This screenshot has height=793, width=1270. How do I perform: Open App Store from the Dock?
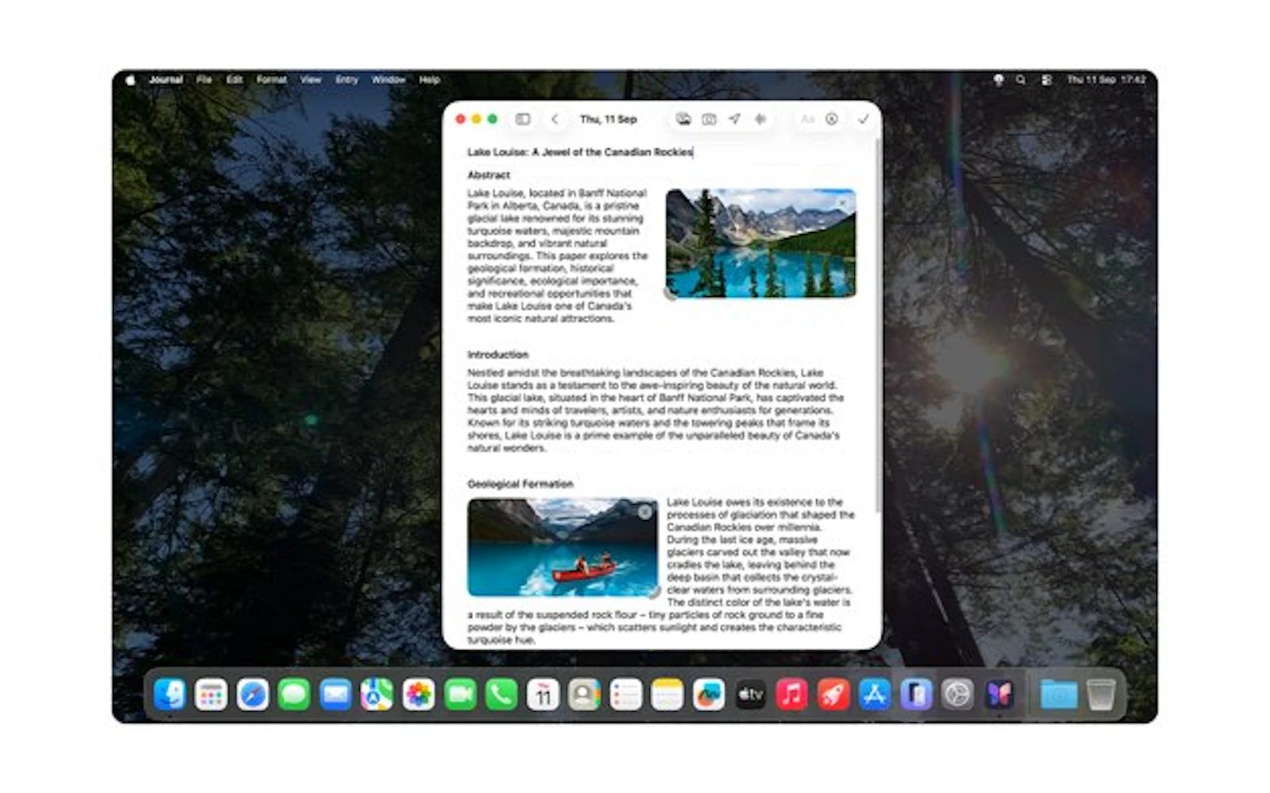(x=875, y=695)
